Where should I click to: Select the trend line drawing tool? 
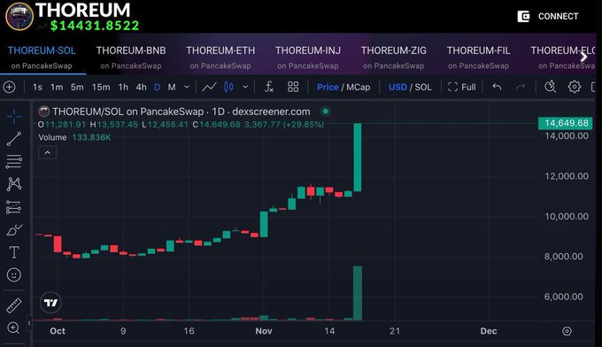(14, 139)
